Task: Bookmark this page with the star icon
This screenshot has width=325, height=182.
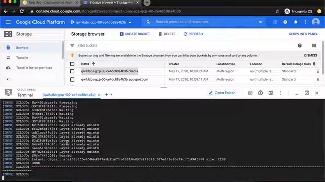Action: click(x=277, y=11)
